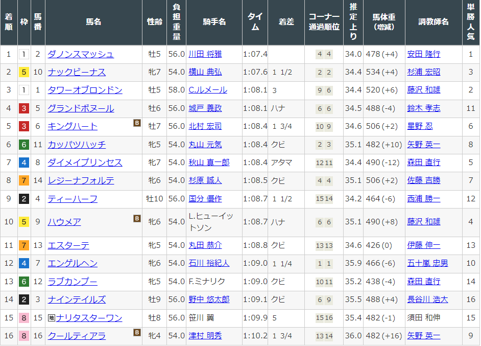Click horse name エンゲルヘン
The height and width of the screenshot is (346, 481).
(73, 263)
